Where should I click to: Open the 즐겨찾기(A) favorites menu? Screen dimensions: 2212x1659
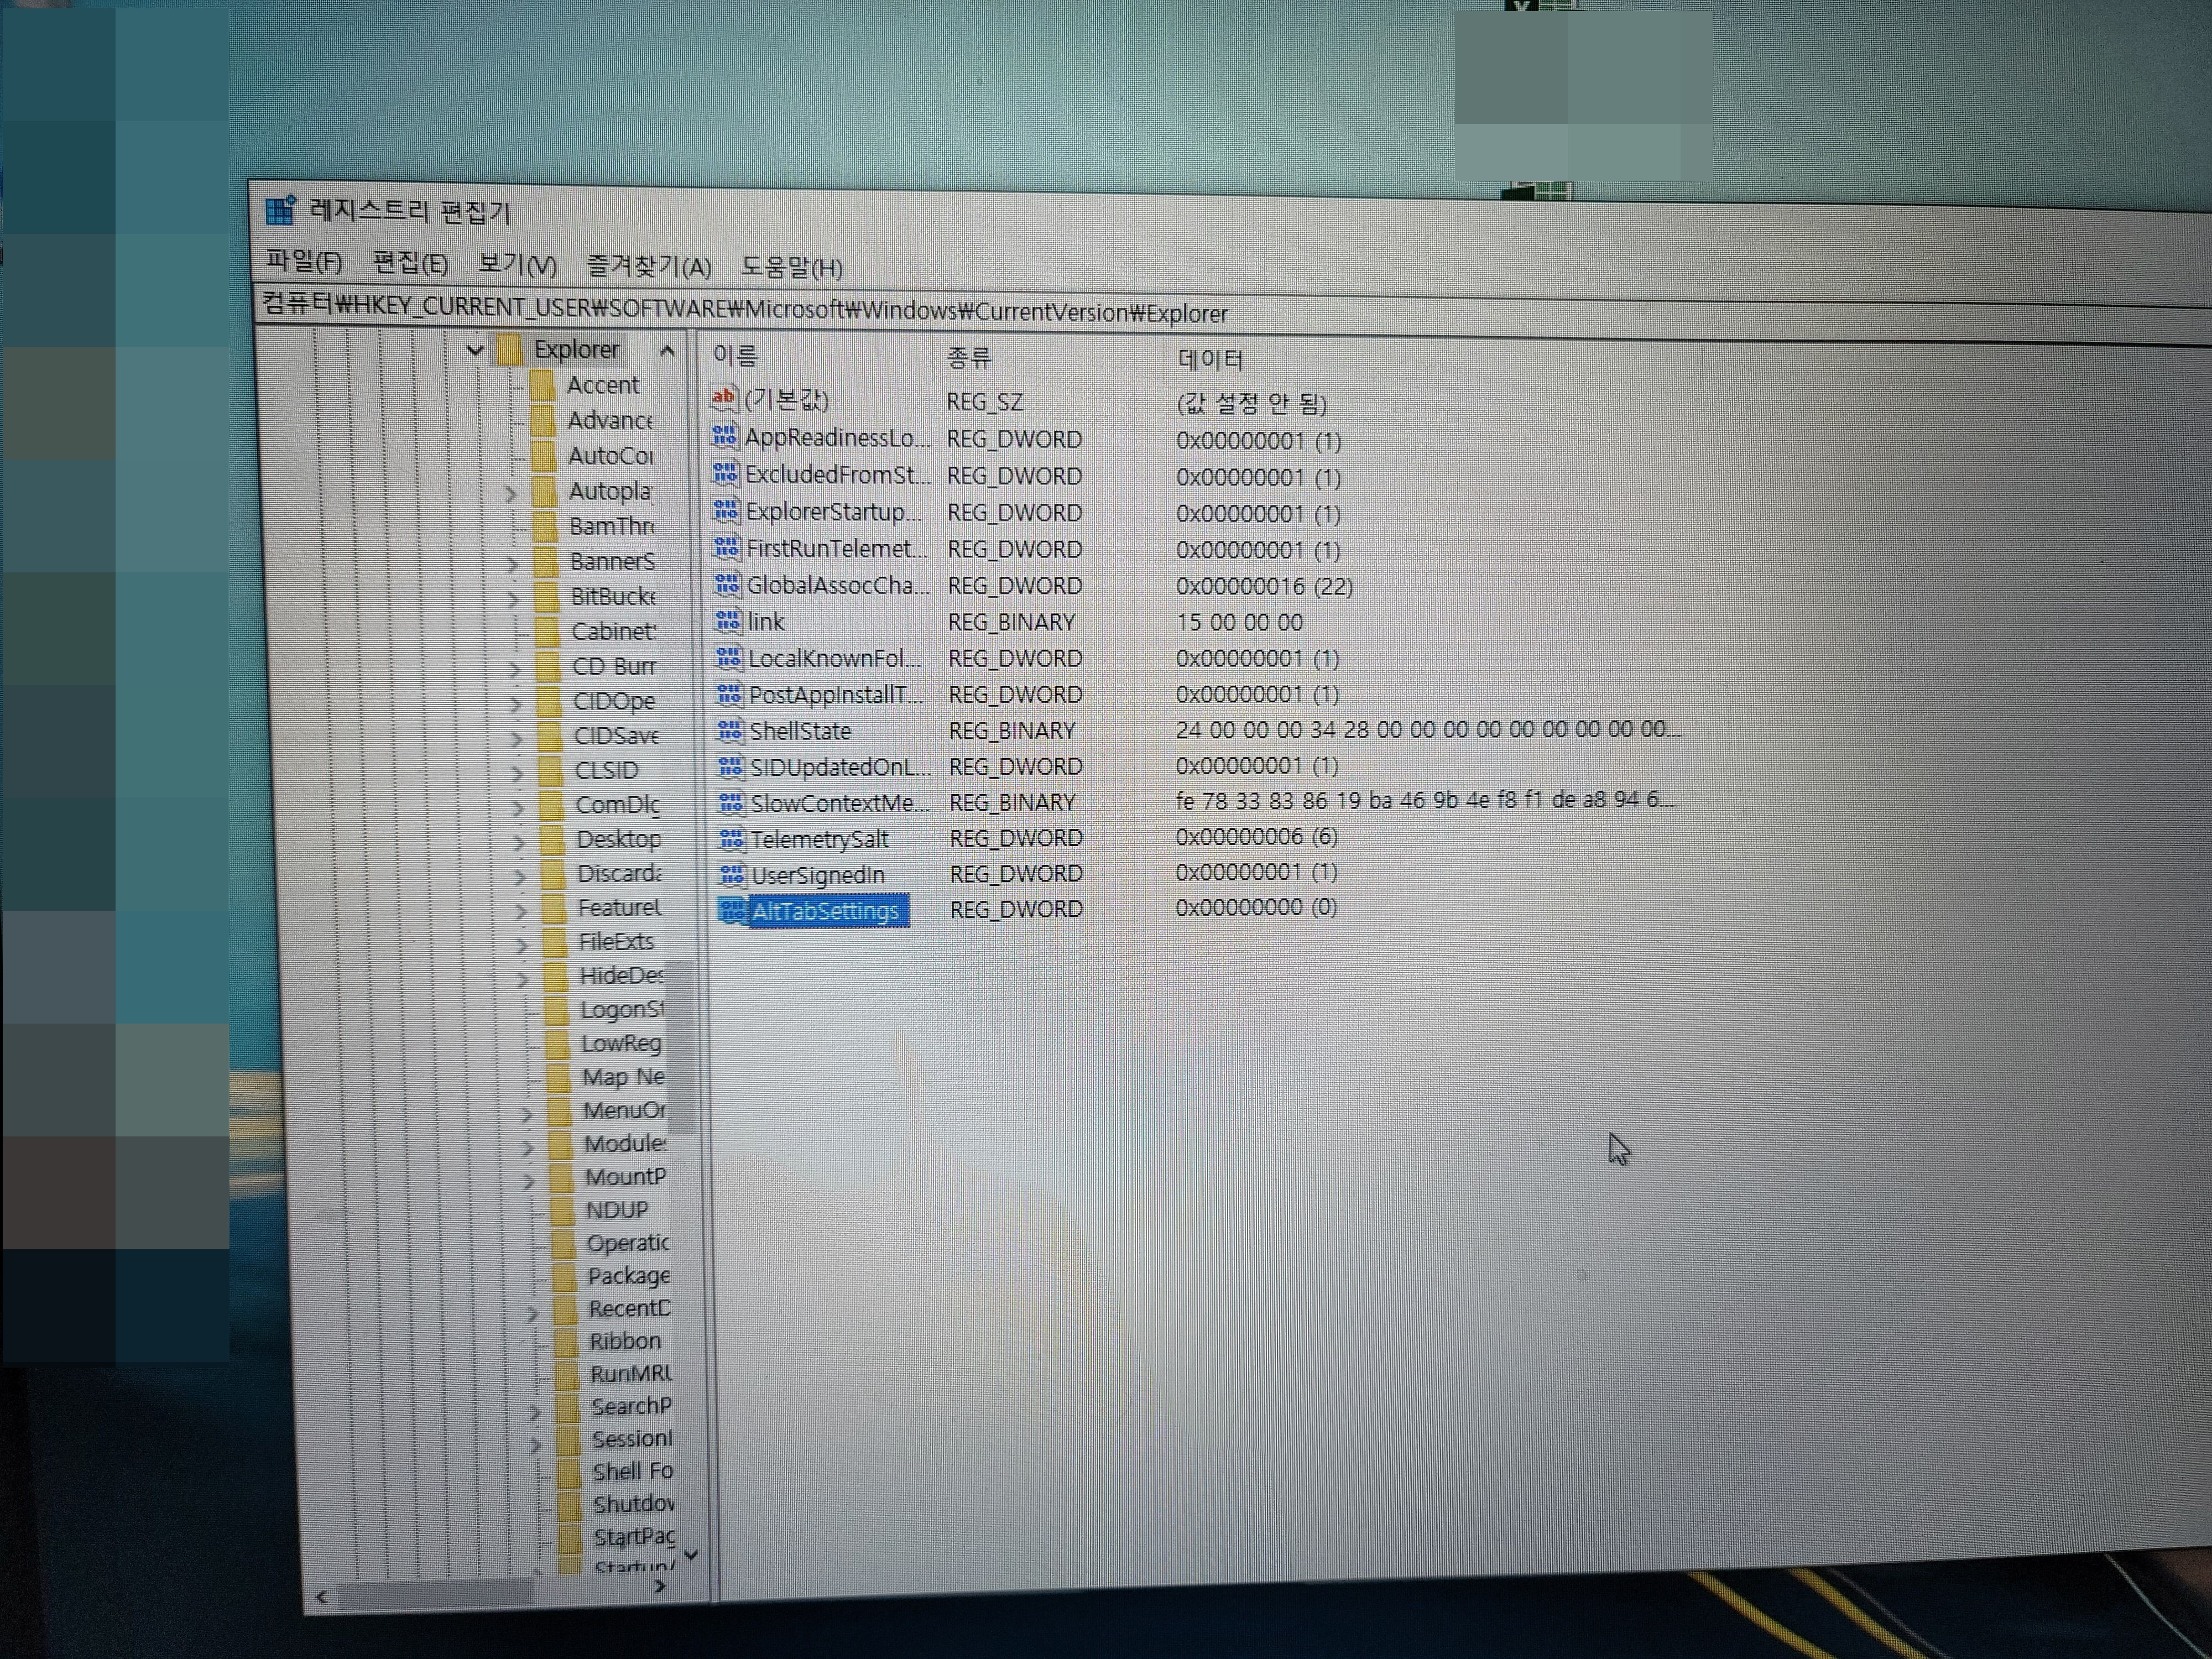click(648, 267)
